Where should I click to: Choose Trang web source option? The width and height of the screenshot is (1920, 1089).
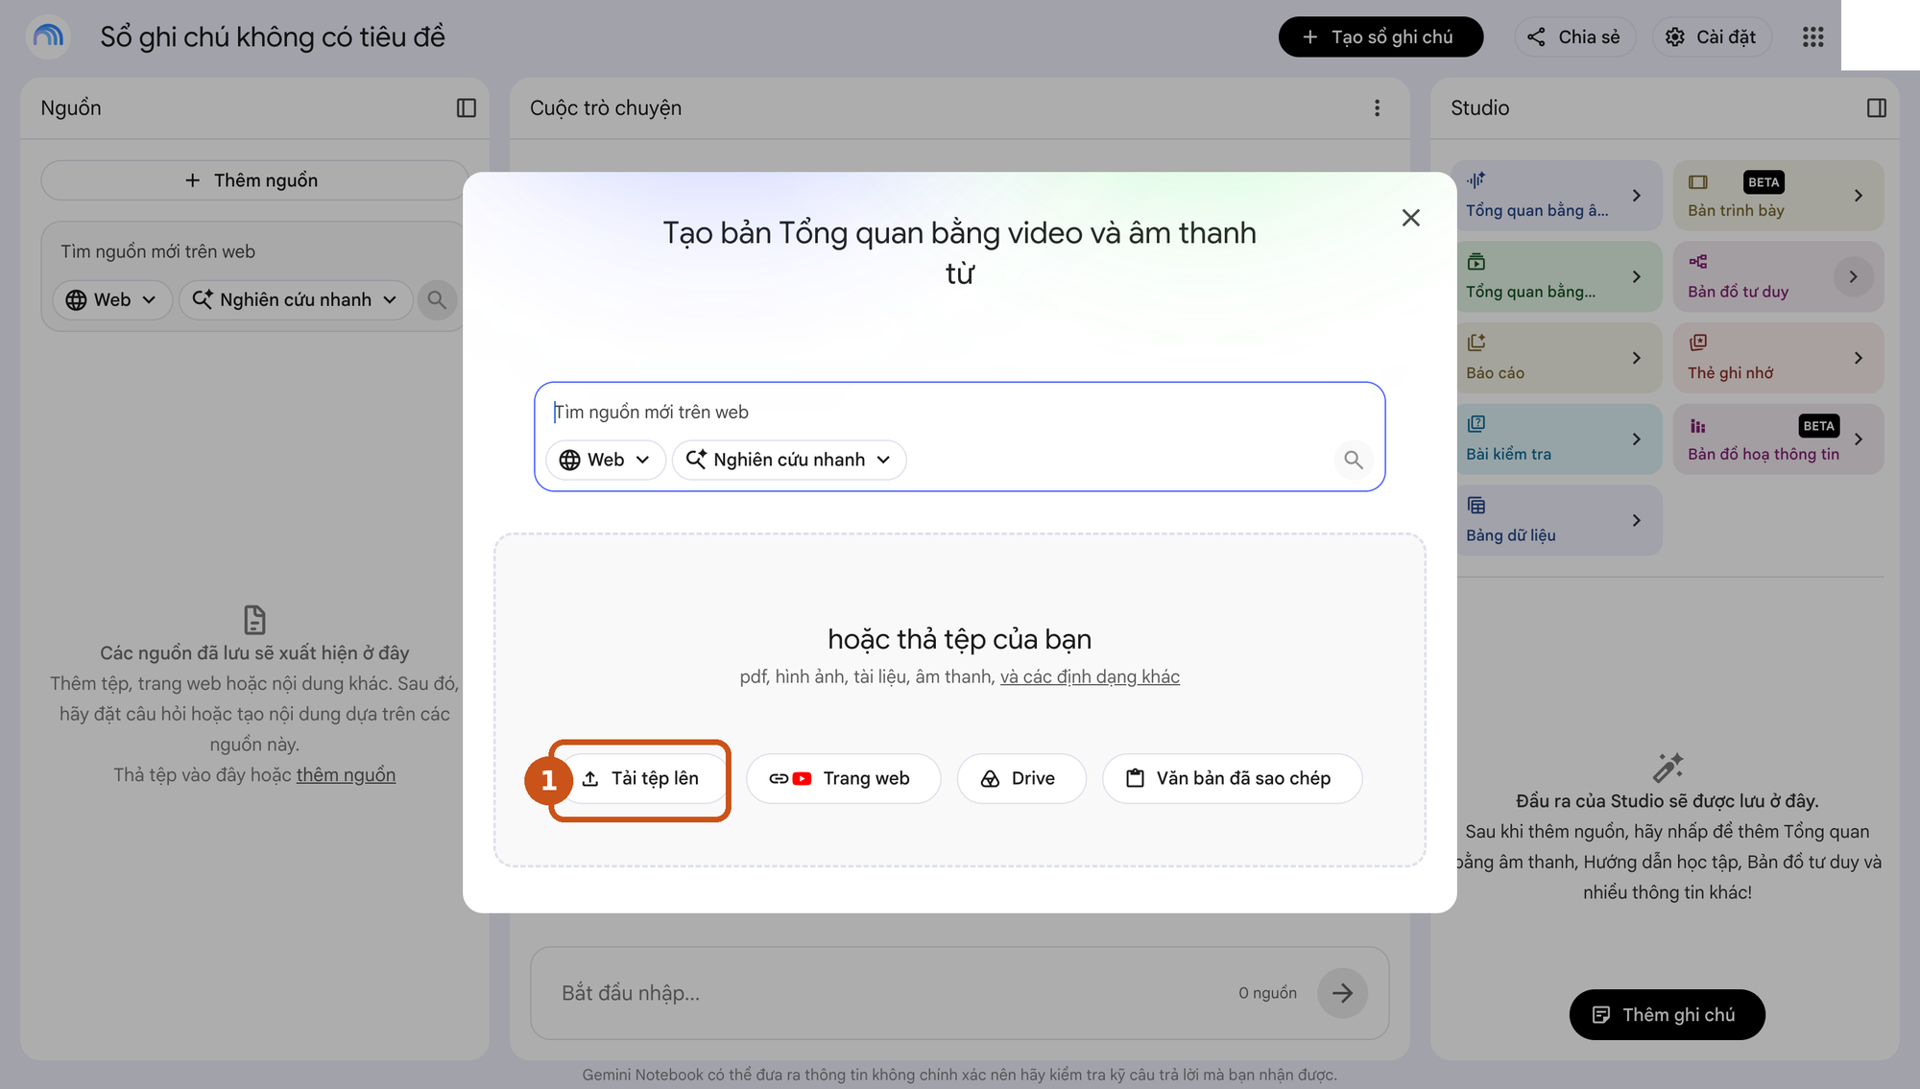point(843,778)
